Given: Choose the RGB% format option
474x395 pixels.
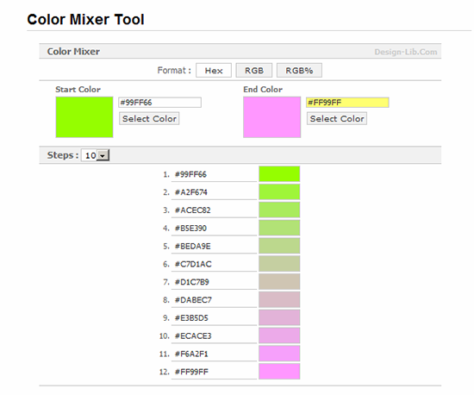Looking at the screenshot, I should [299, 71].
